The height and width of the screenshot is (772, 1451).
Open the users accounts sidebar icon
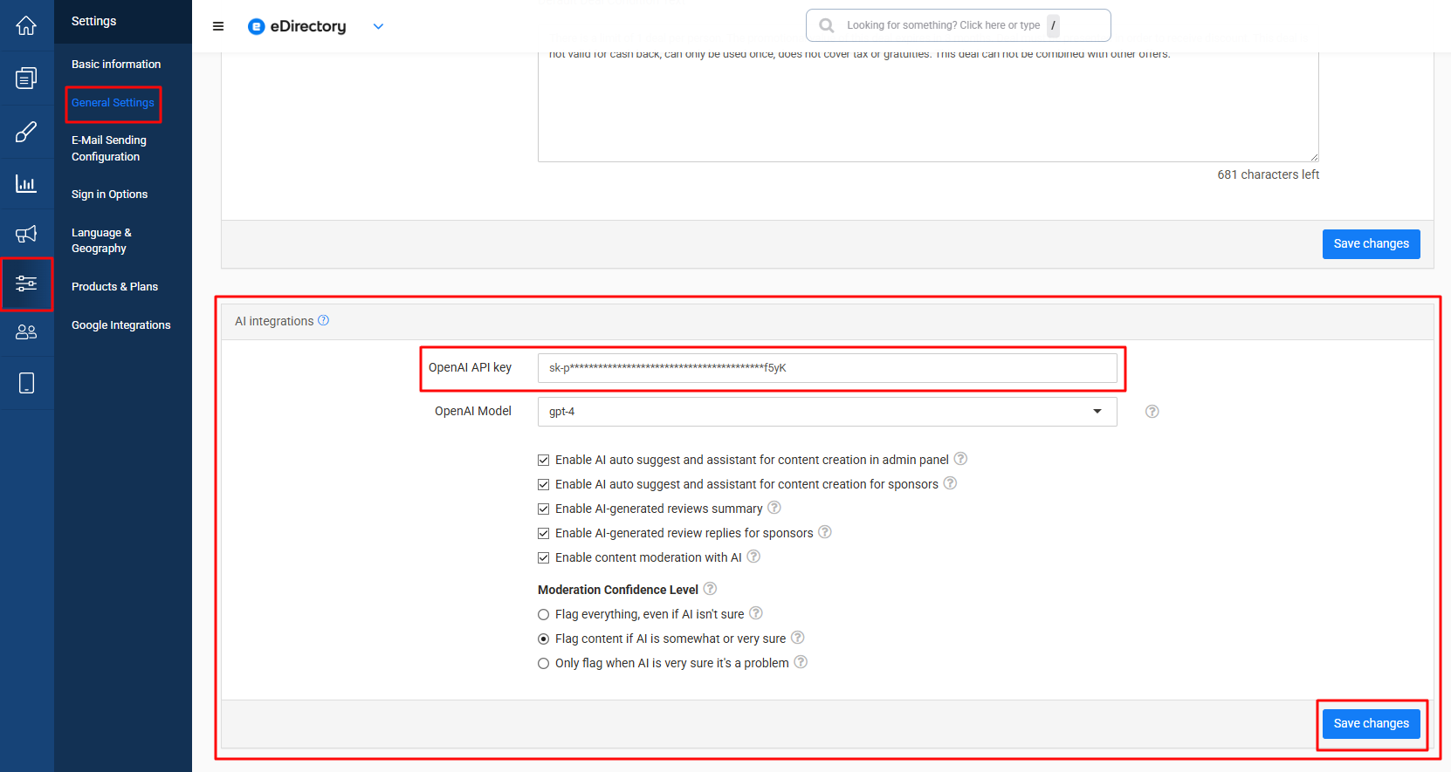(x=26, y=332)
